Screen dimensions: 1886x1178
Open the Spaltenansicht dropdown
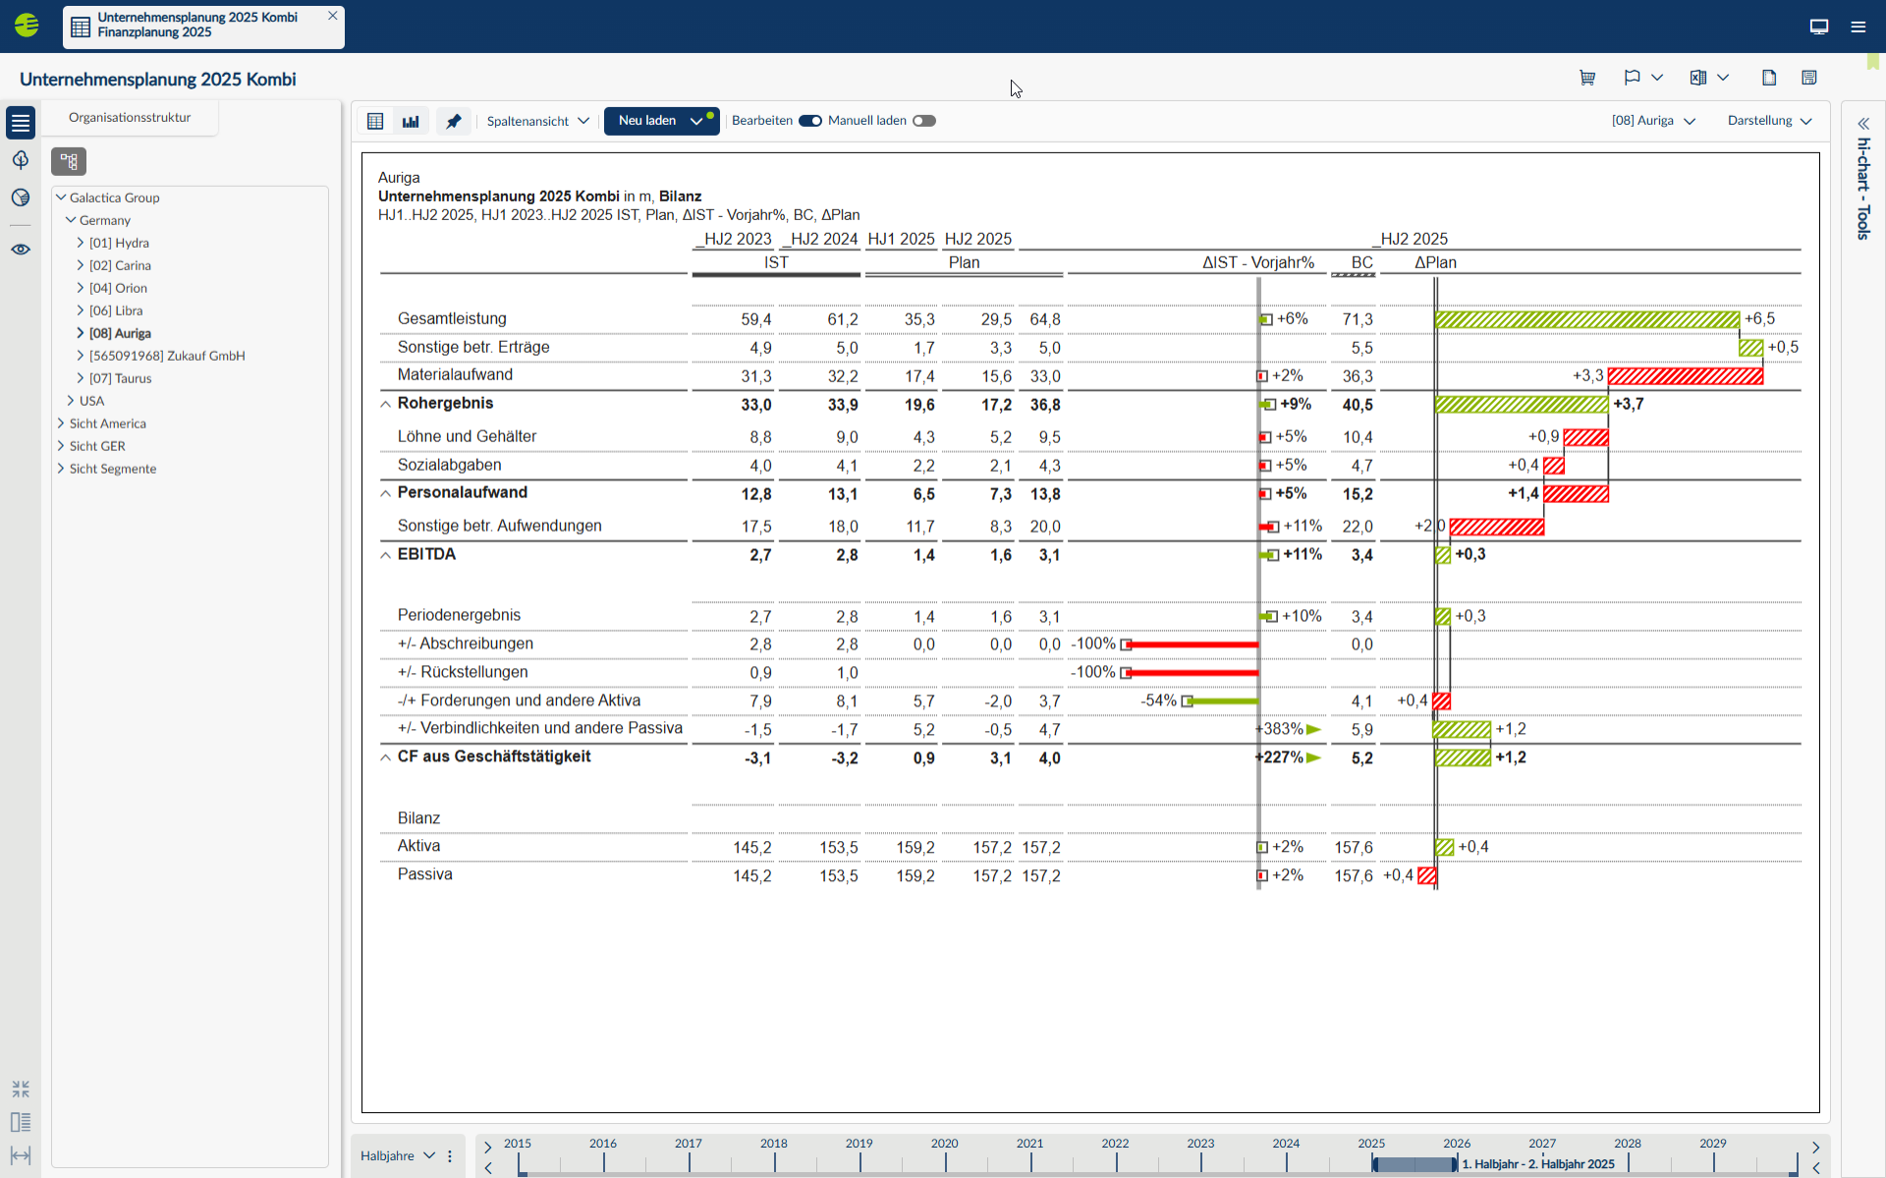pyautogui.click(x=536, y=121)
